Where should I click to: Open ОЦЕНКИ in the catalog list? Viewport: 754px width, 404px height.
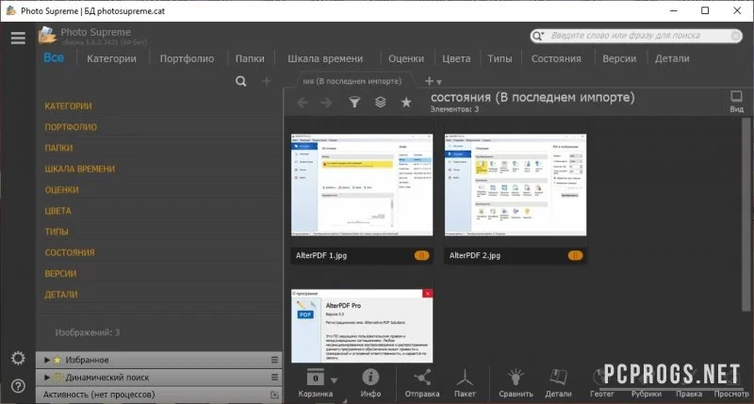(61, 189)
